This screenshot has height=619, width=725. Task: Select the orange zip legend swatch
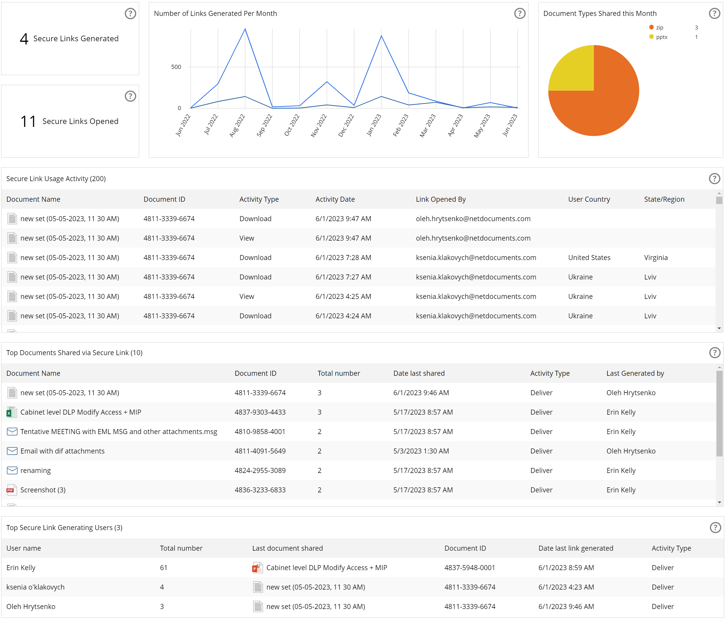coord(652,27)
